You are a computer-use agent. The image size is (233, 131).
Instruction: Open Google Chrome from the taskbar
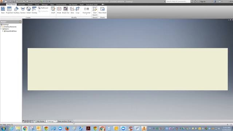pyautogui.click(x=25, y=128)
